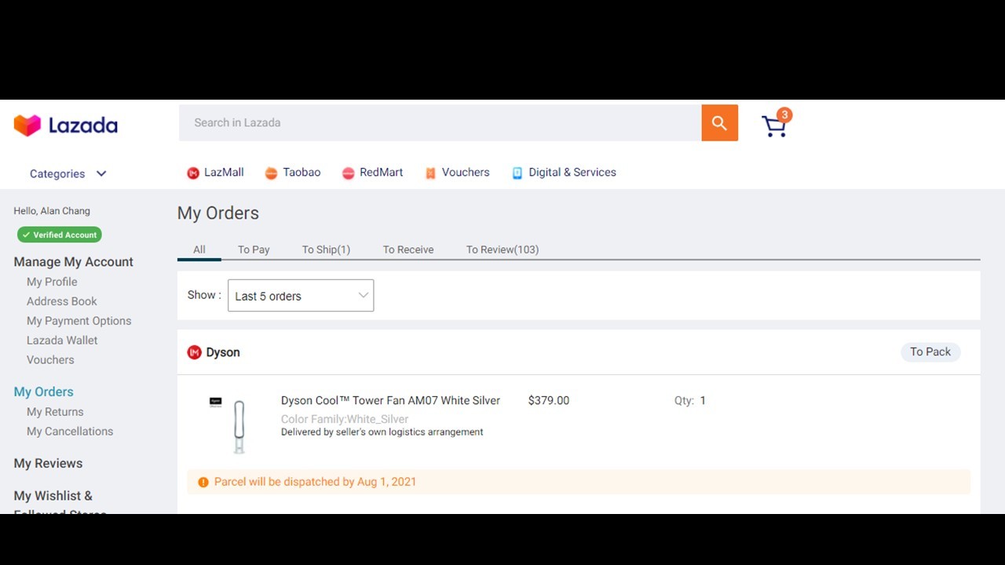Open Vouchers in the account sidebar

[50, 360]
